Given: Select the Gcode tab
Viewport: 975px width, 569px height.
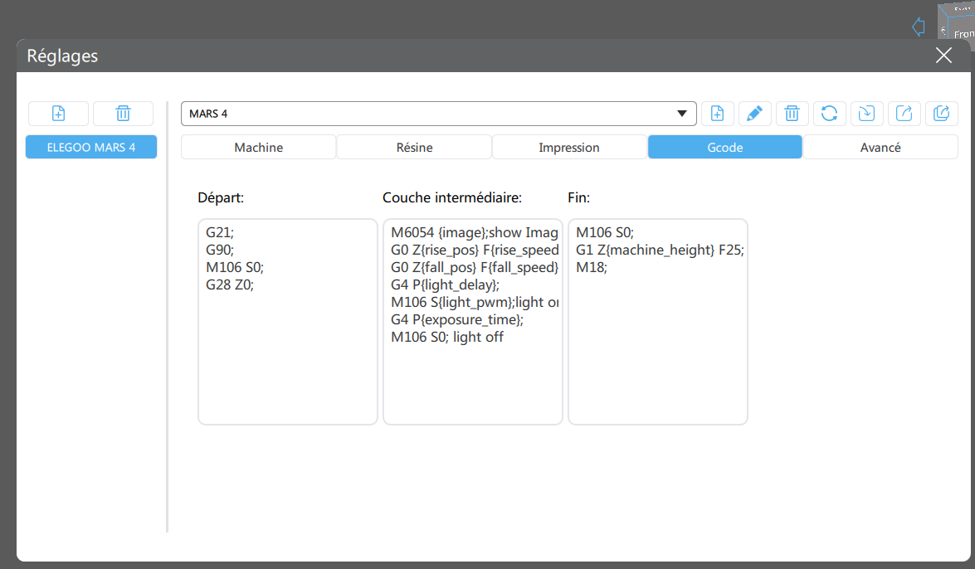Looking at the screenshot, I should pos(725,148).
